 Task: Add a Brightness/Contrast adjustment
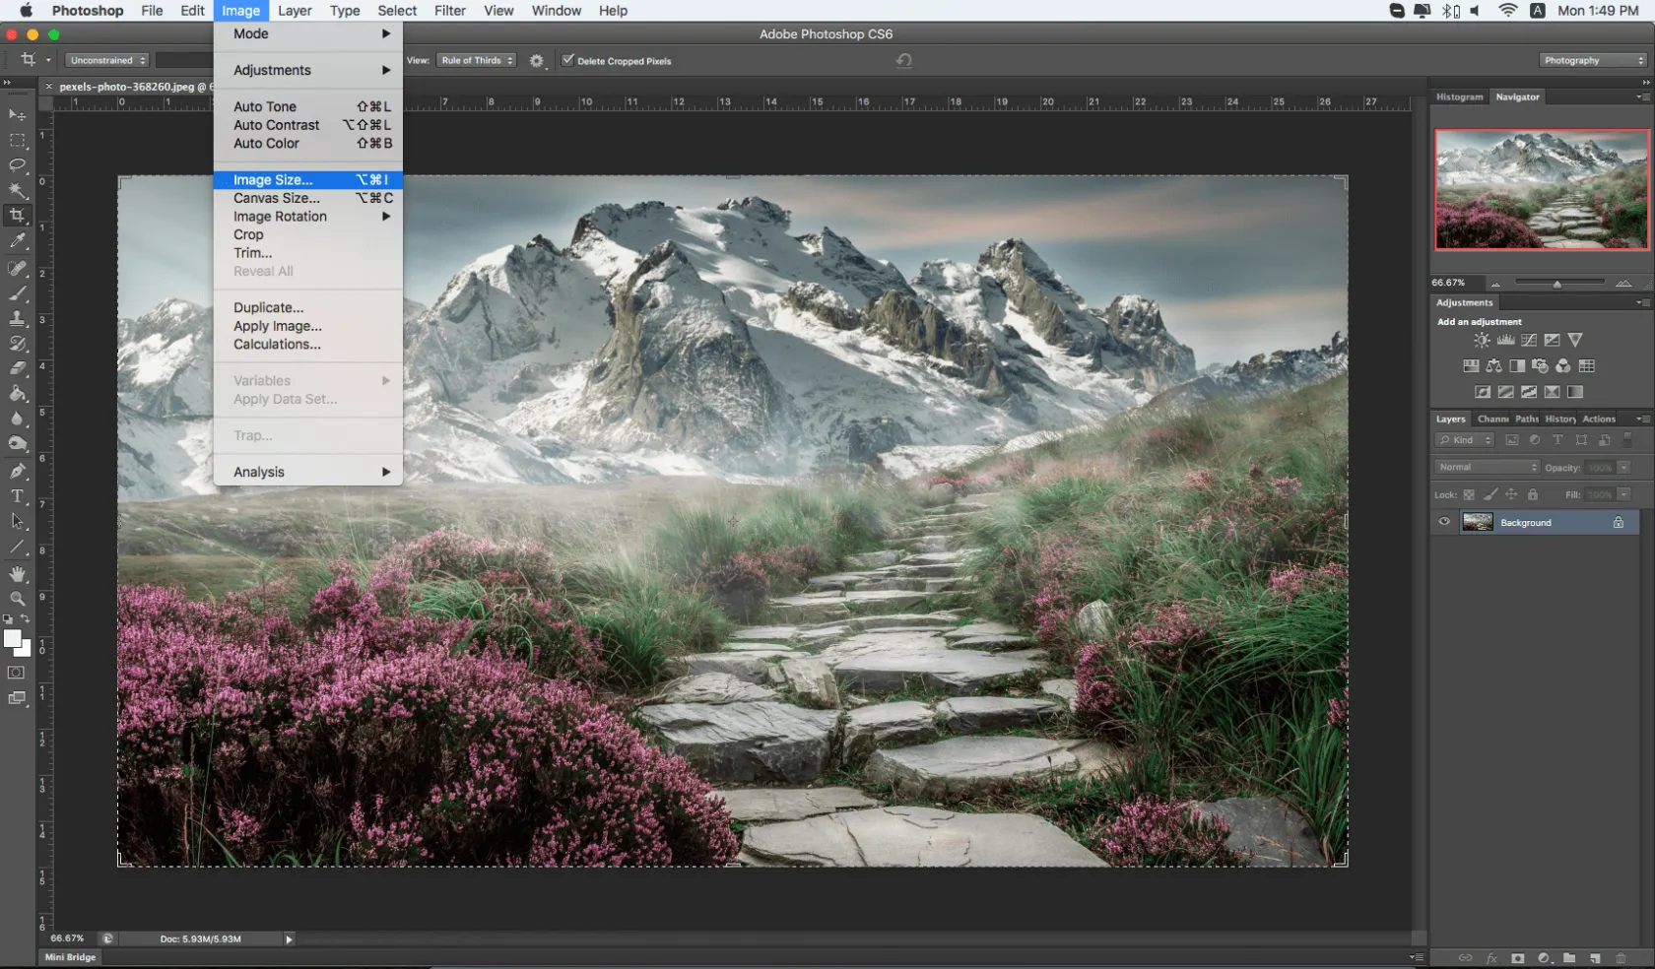click(1482, 341)
